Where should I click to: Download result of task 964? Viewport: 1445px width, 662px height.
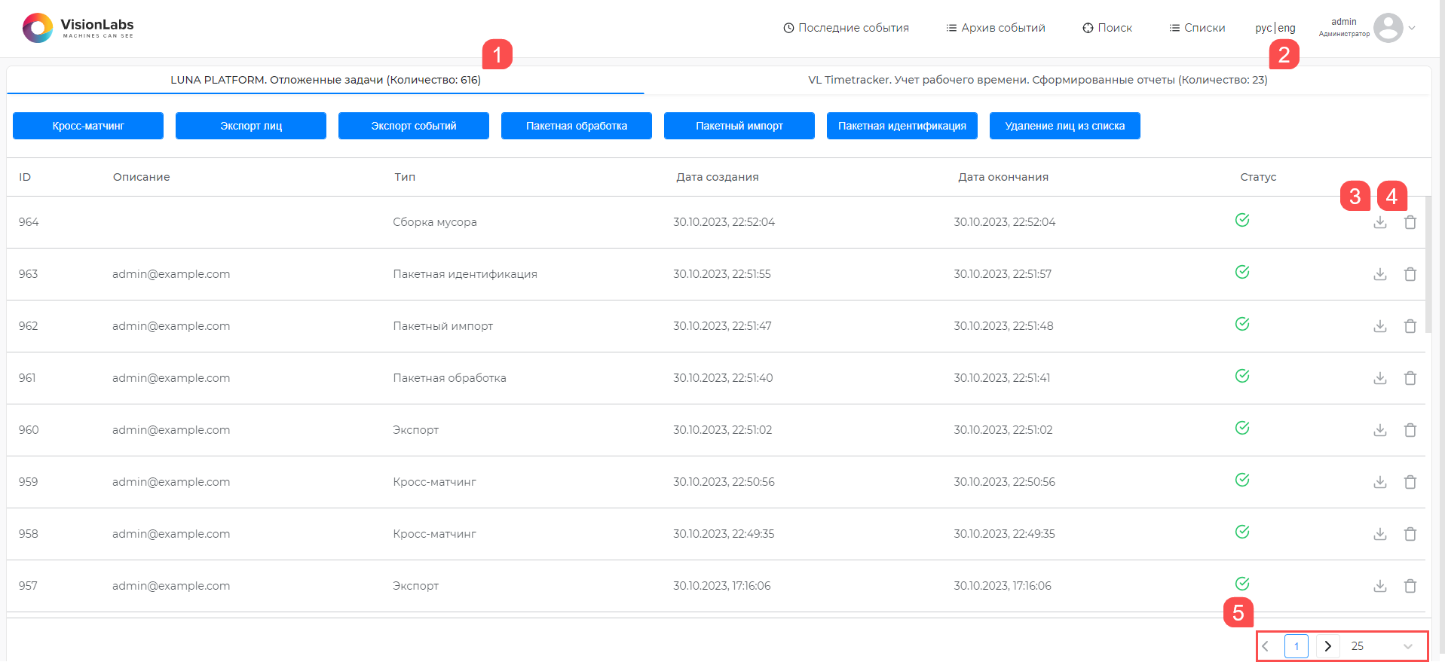tap(1379, 222)
